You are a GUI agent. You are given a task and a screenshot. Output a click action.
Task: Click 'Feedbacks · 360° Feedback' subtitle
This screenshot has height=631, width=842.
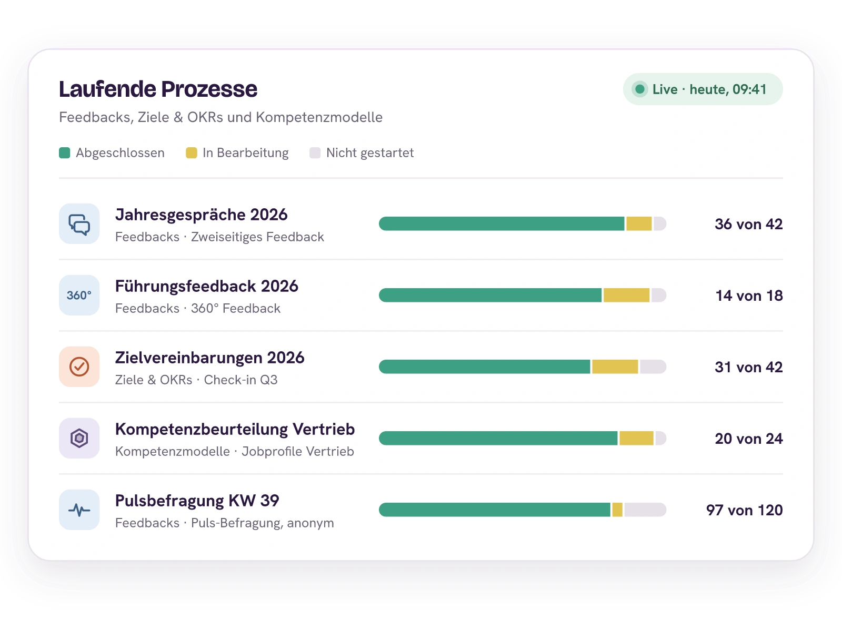click(x=198, y=309)
